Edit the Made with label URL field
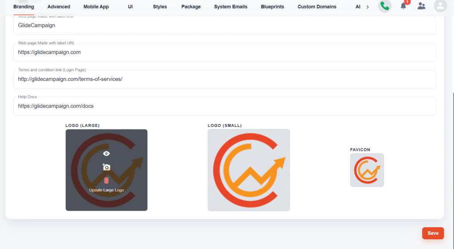 224,52
